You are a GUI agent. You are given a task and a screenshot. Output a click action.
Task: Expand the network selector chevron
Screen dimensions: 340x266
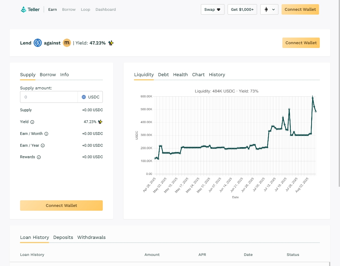pos(273,10)
